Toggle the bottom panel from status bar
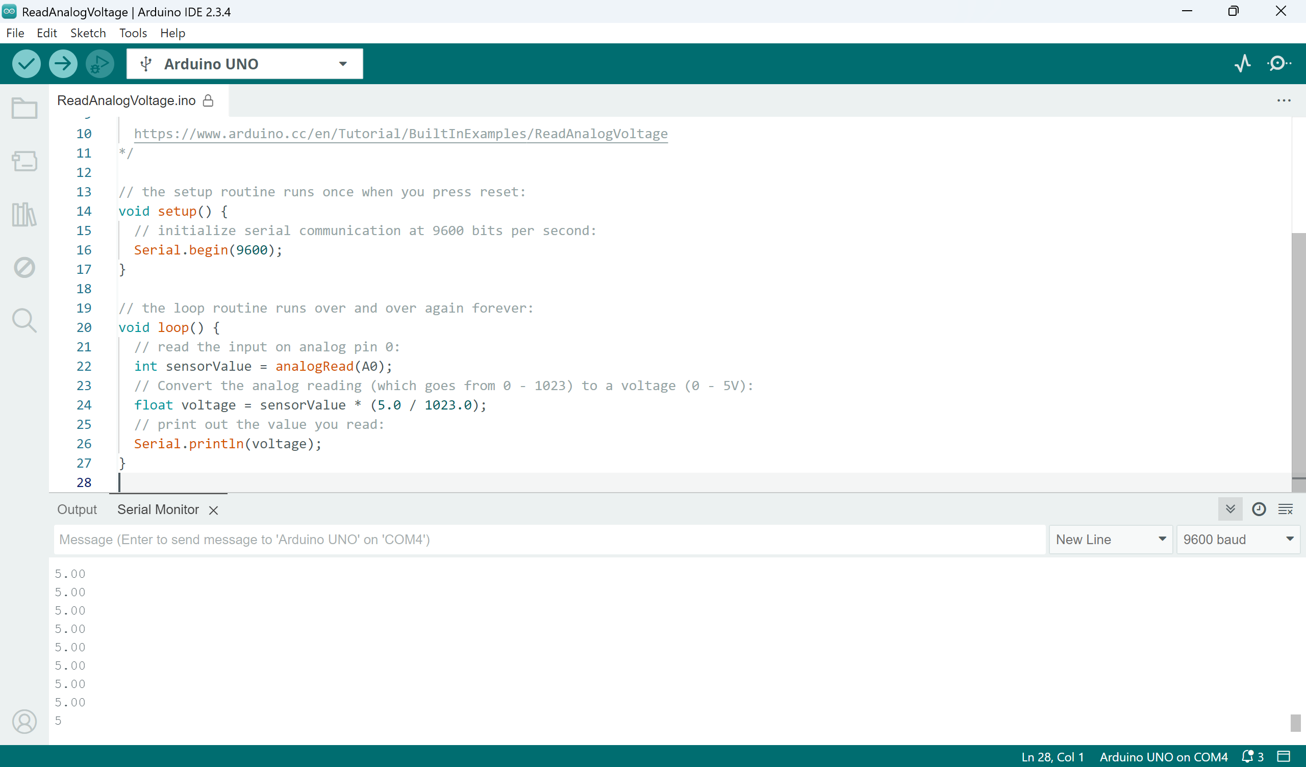Viewport: 1306px width, 767px height. point(1283,756)
